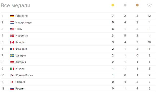Open the highlighted Россия link
The height and width of the screenshot is (92, 156).
click(x=20, y=88)
